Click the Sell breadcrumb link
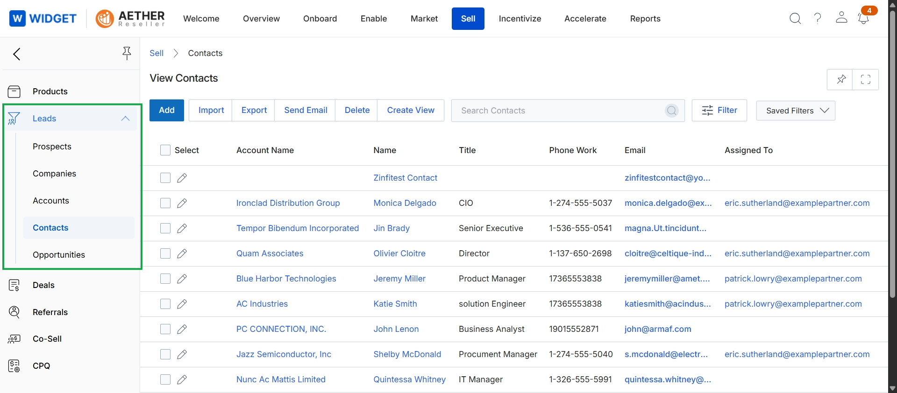The image size is (897, 393). pos(157,53)
